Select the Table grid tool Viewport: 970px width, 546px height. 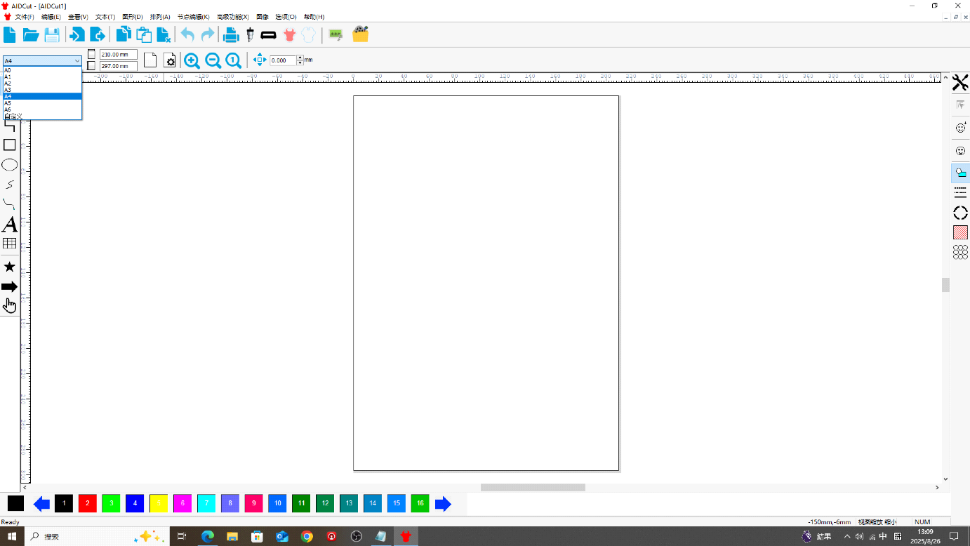pos(10,244)
